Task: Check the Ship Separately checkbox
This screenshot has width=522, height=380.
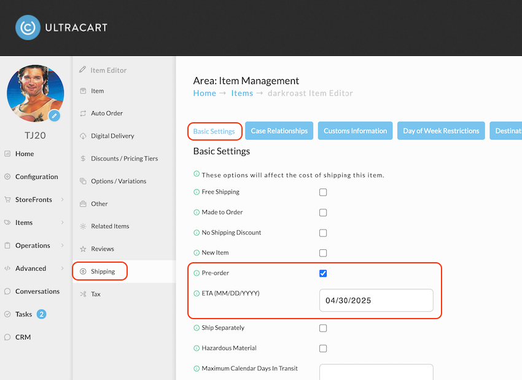Action: pyautogui.click(x=323, y=328)
